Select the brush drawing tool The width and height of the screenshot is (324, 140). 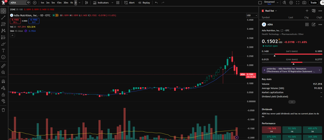click(3, 44)
